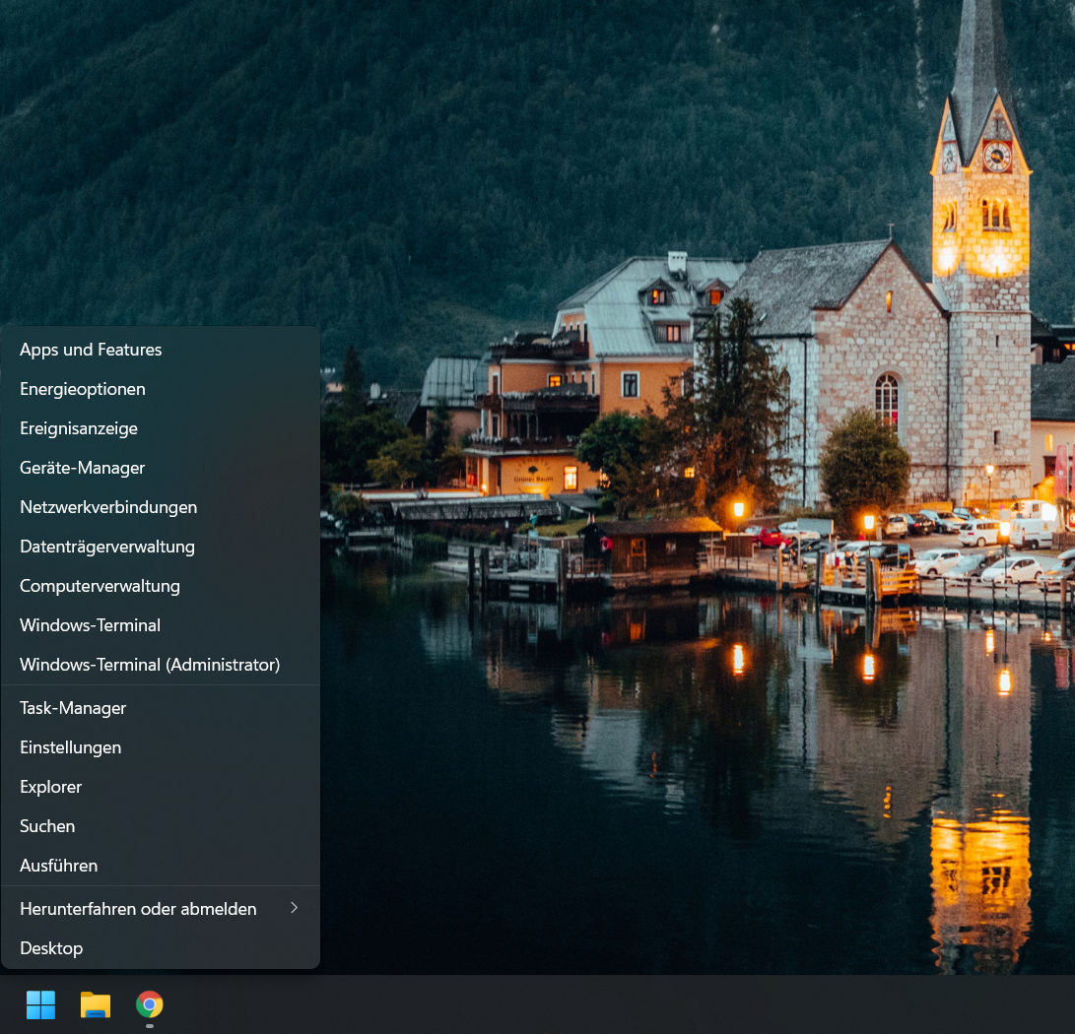The image size is (1075, 1034).
Task: Open Ereignisanzeige
Action: coord(162,428)
